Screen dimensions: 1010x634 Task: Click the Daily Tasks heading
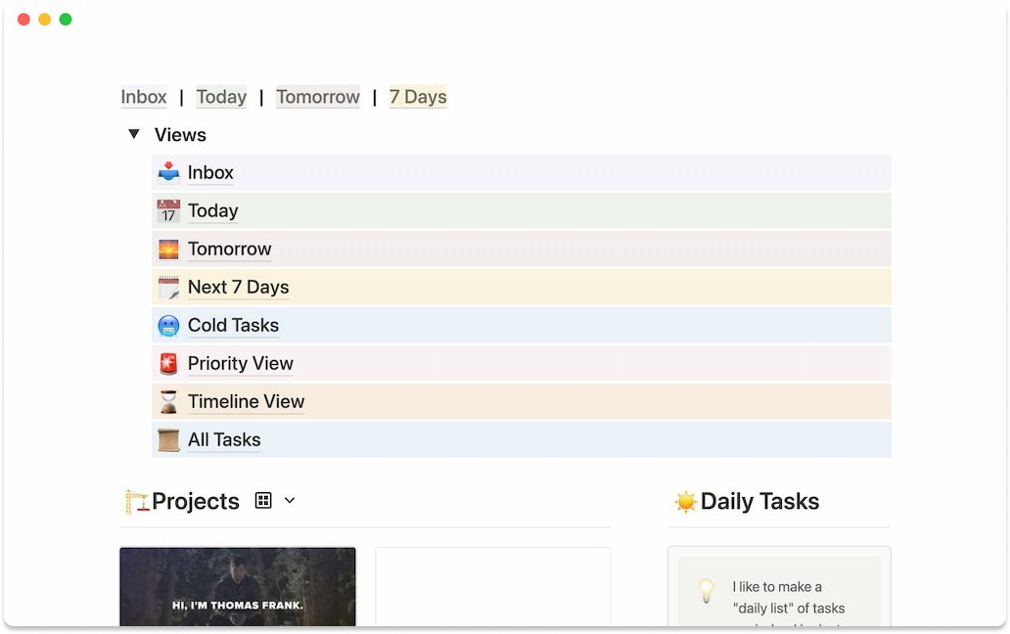point(759,501)
